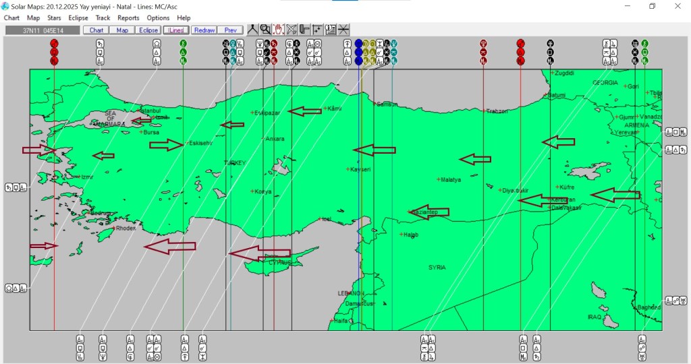Screen dimensions: 691x364
Task: Open the Options menu
Action: click(x=158, y=18)
